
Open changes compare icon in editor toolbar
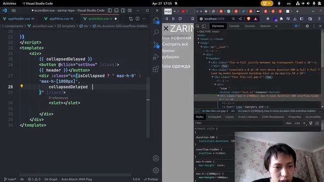(131, 19)
